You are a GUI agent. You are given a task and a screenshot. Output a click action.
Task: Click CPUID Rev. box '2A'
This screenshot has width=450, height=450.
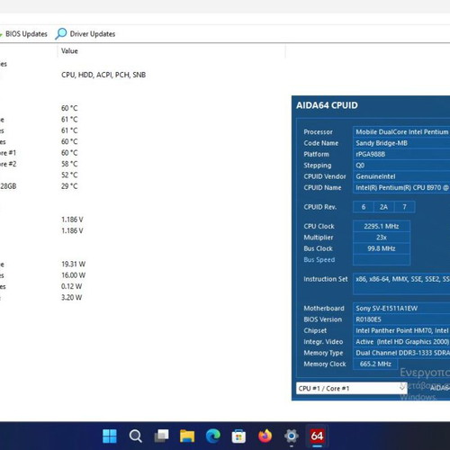(383, 207)
